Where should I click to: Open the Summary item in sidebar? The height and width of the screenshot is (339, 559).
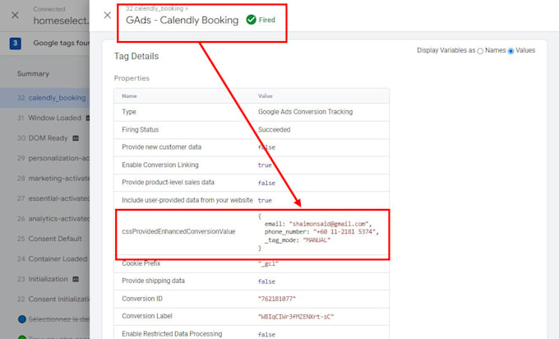tap(33, 74)
